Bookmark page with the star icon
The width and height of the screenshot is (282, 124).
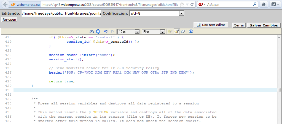click(x=182, y=5)
